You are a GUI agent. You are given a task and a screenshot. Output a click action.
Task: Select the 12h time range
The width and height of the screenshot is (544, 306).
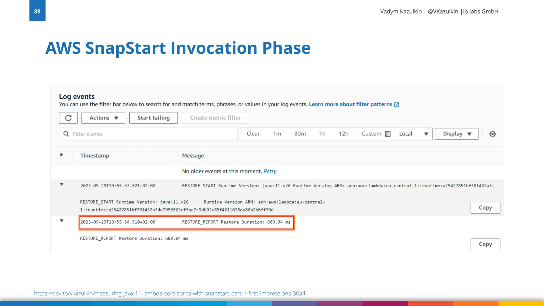pyautogui.click(x=343, y=134)
